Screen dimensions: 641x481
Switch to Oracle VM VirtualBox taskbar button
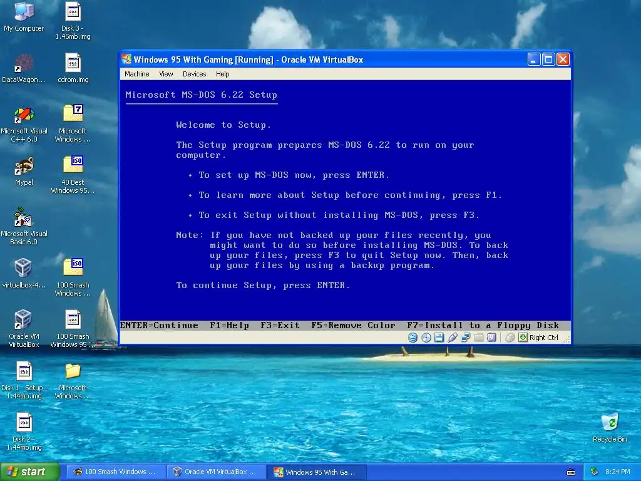click(217, 472)
